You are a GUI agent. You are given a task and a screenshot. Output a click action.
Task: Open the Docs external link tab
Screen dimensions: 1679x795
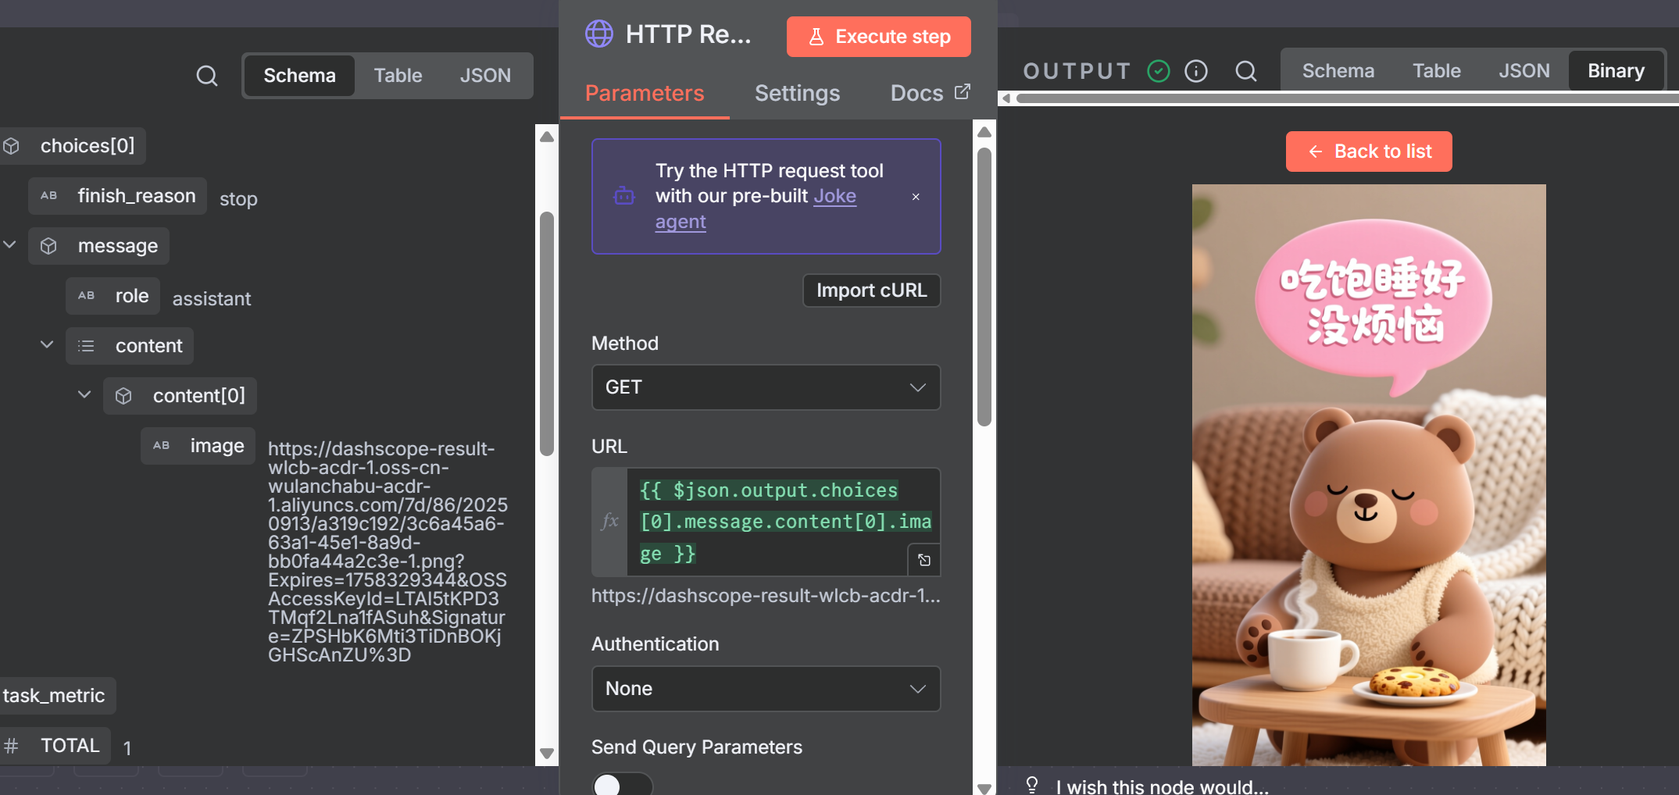[930, 93]
